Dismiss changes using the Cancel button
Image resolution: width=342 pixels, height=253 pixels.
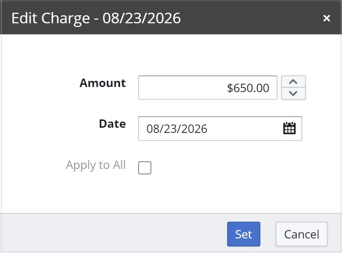coord(302,234)
